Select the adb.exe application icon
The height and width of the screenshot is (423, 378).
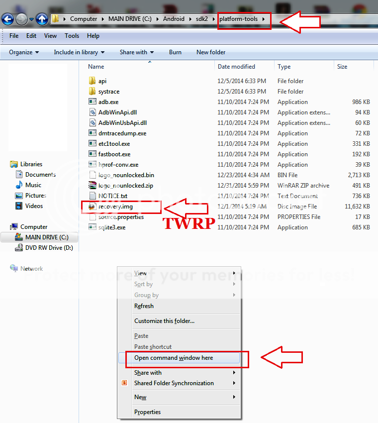point(92,102)
